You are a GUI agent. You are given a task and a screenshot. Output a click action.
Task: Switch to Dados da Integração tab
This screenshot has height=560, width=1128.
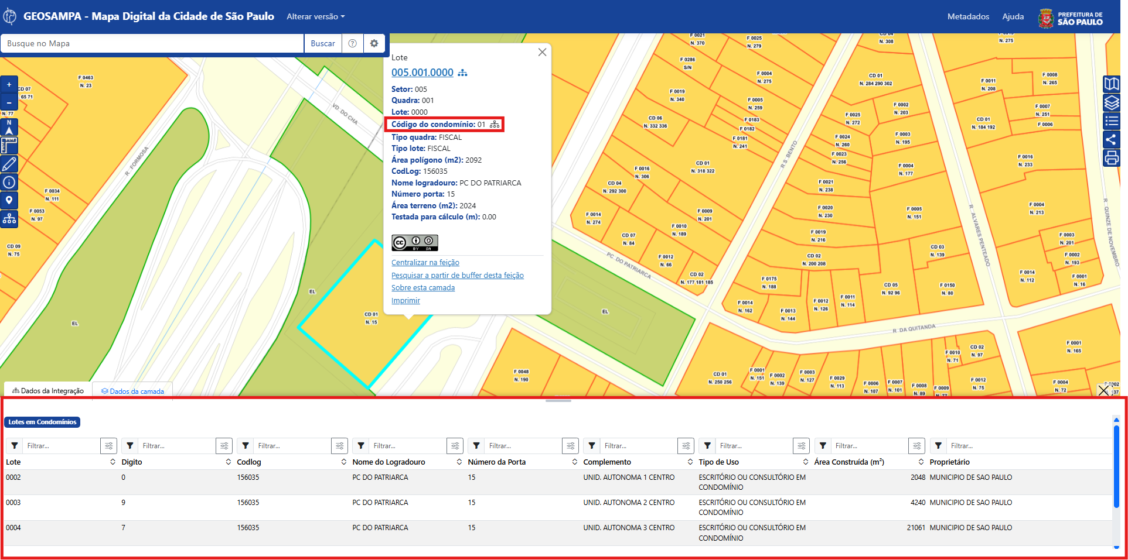48,390
